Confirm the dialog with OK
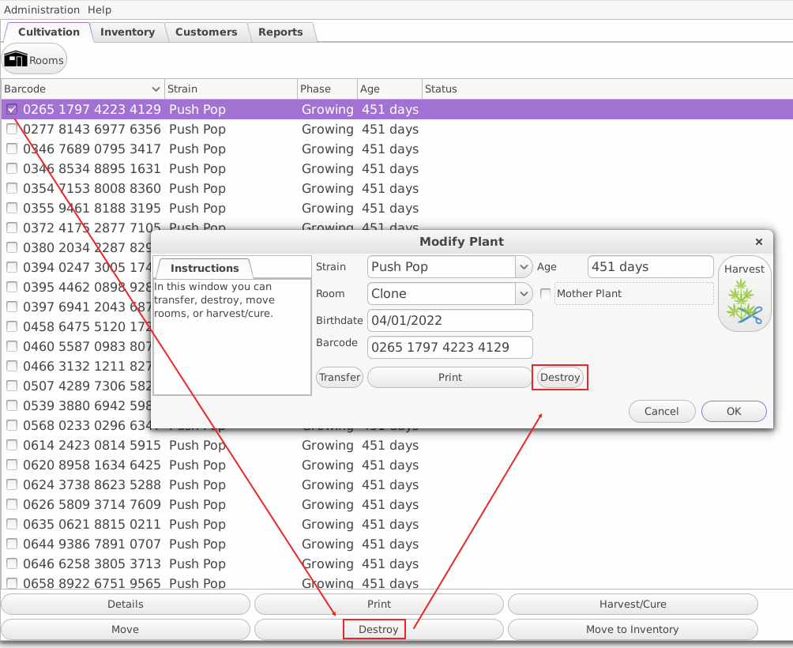Screen dimensions: 793x648 click(734, 411)
